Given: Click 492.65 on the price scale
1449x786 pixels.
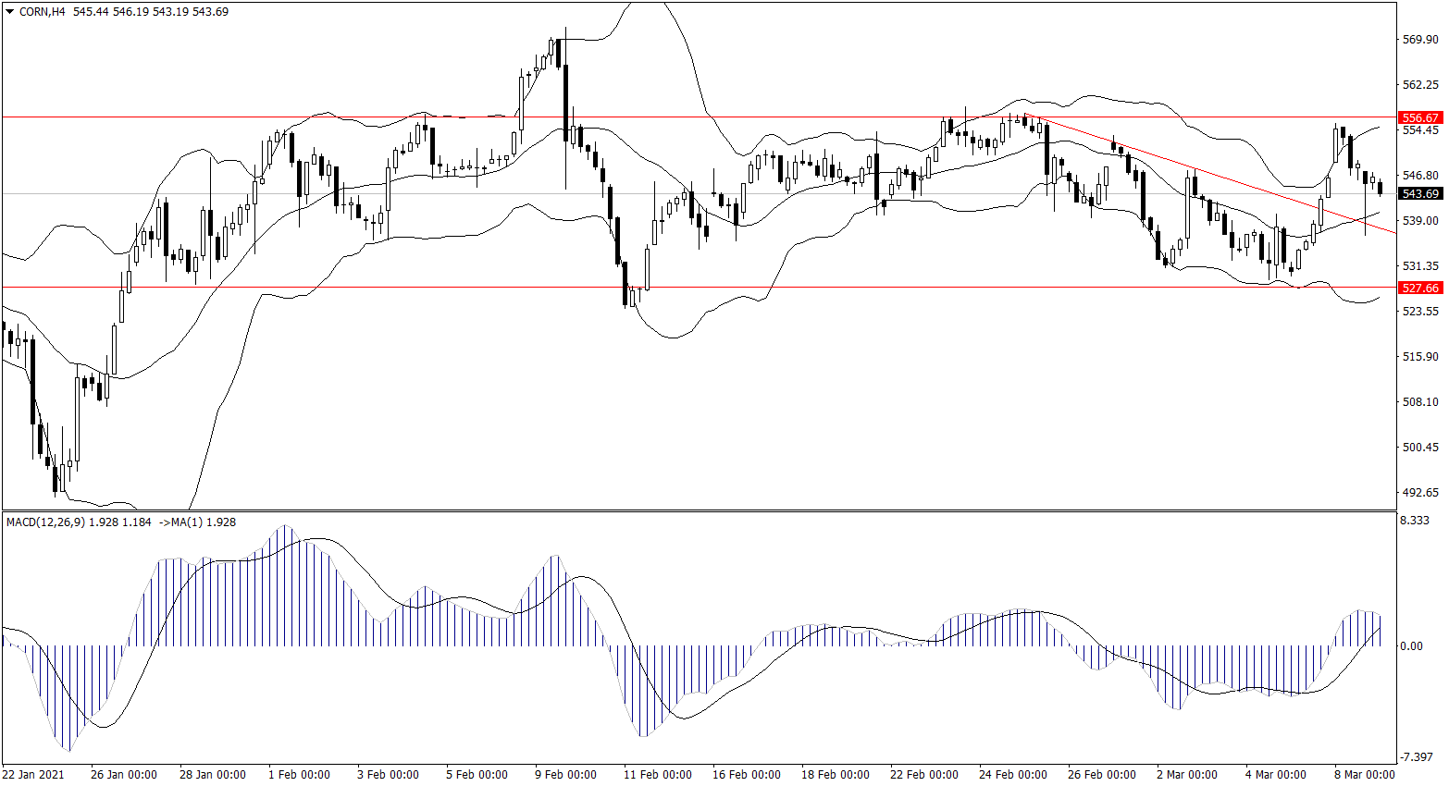Looking at the screenshot, I should [1420, 493].
